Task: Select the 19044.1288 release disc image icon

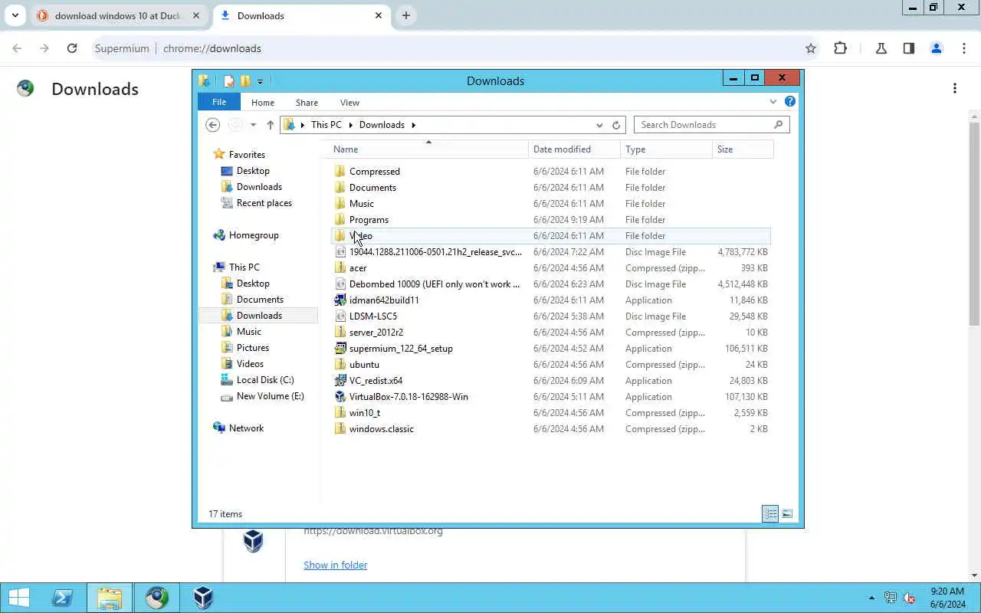Action: [x=340, y=251]
